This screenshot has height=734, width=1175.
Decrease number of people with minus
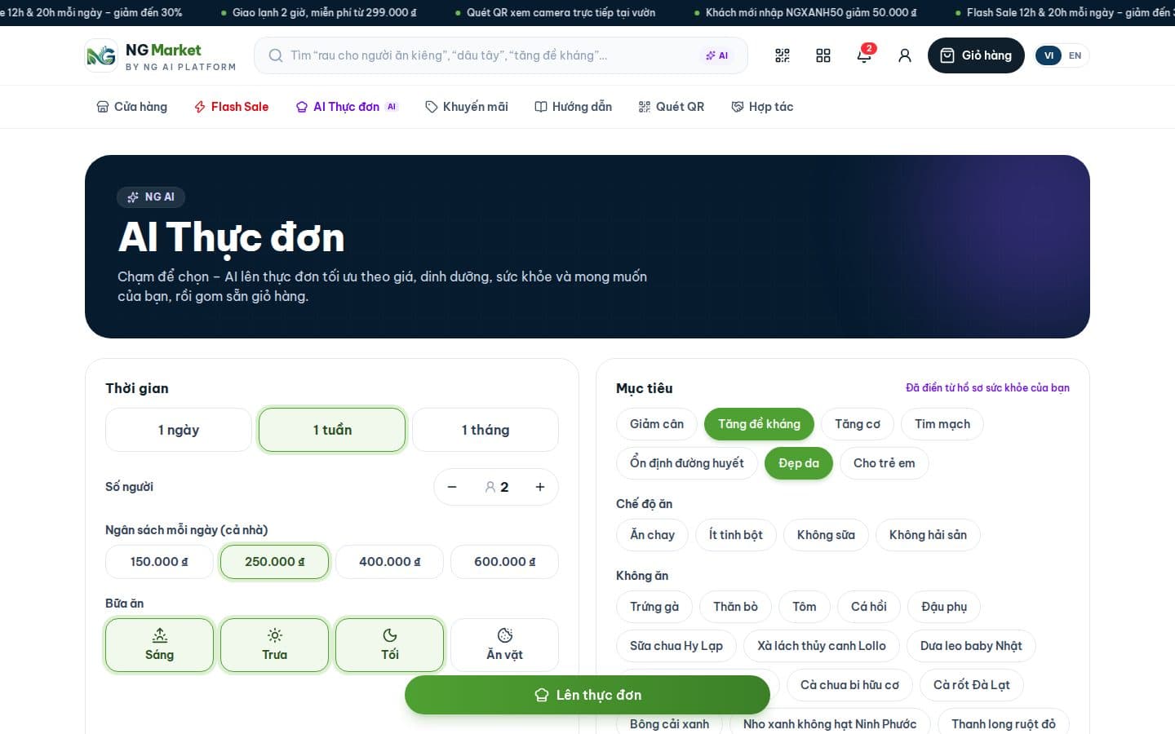tap(452, 487)
